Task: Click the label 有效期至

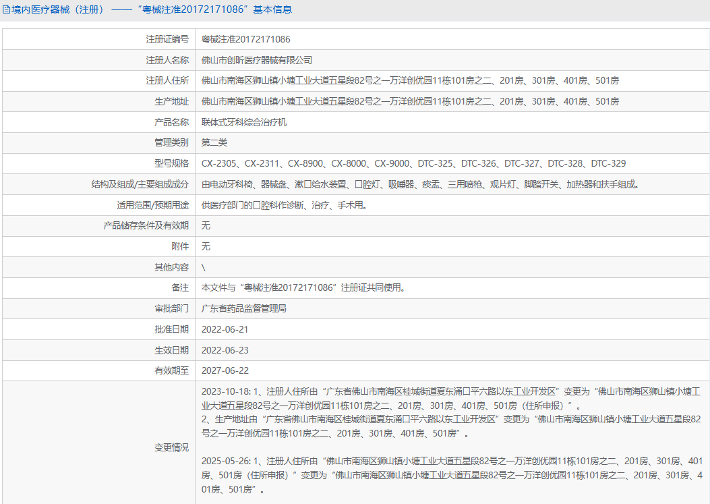Action: tap(172, 371)
